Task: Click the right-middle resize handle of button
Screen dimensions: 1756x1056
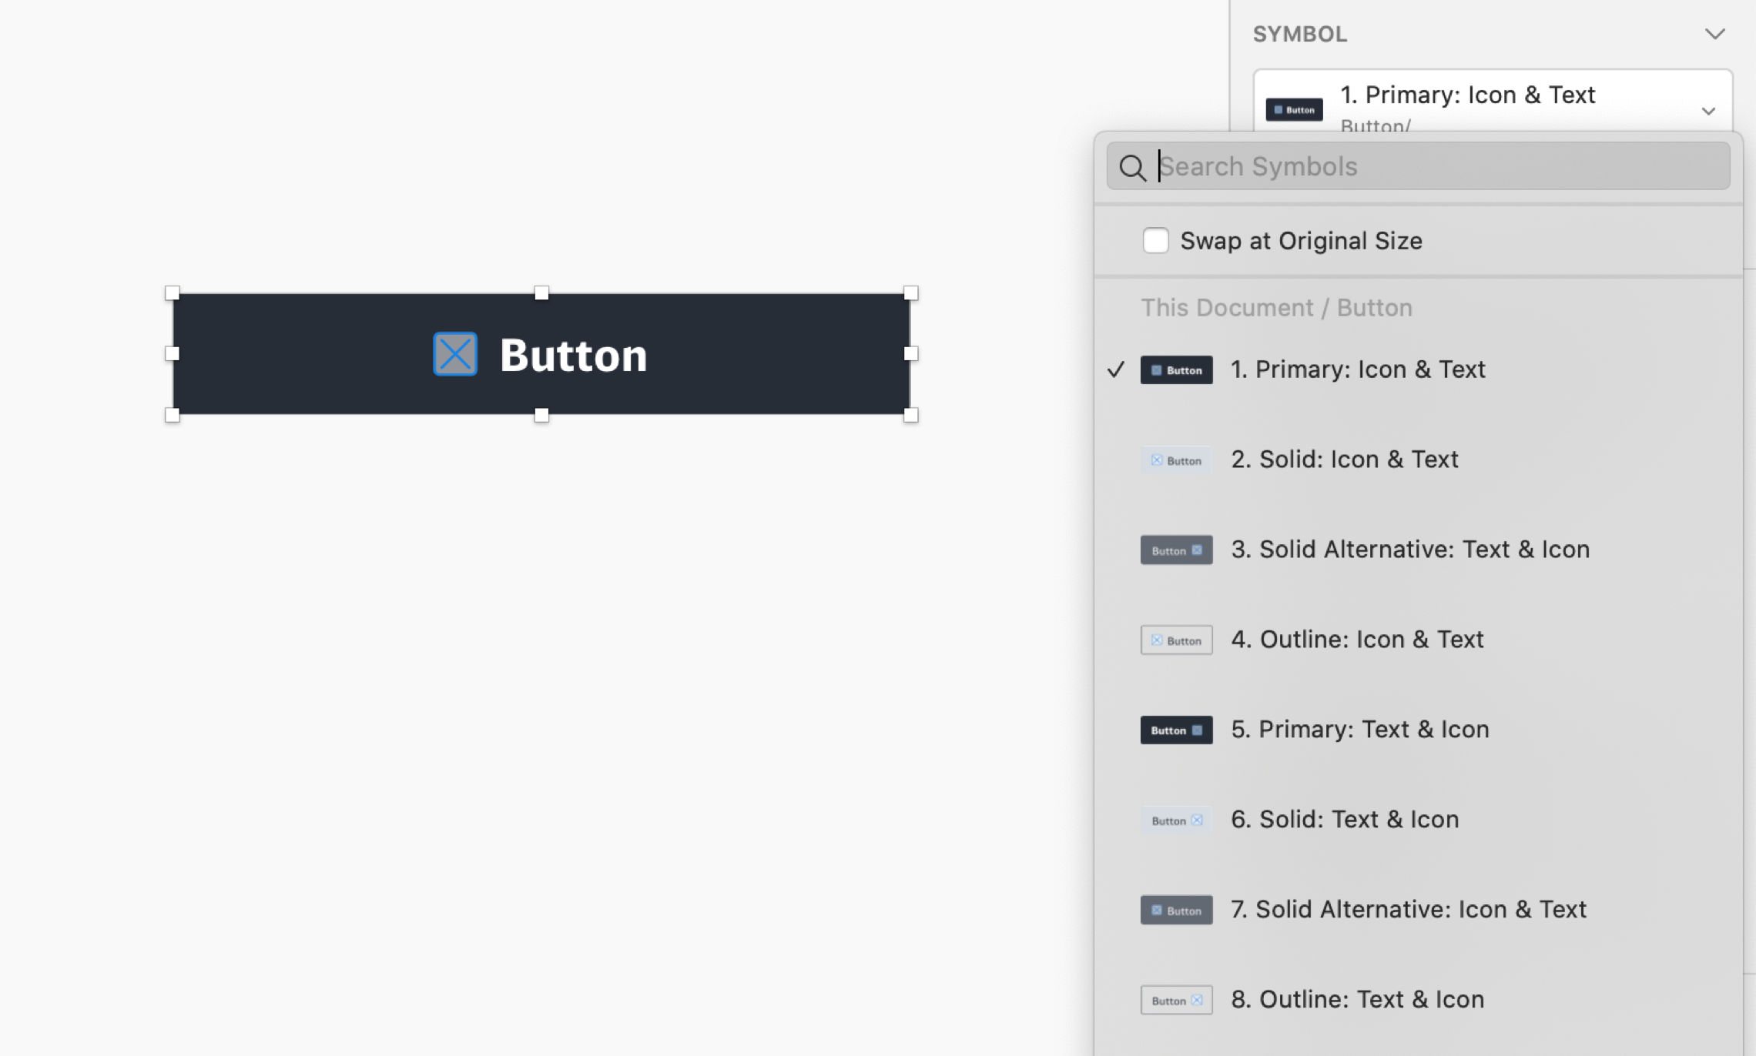Action: coord(910,354)
